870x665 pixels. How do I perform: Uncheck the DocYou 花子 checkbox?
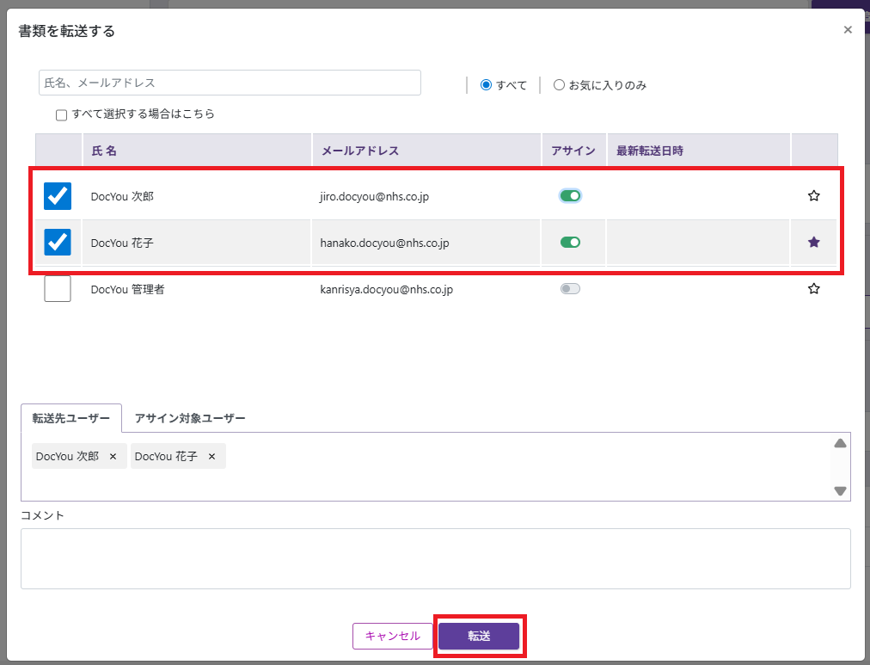click(58, 243)
